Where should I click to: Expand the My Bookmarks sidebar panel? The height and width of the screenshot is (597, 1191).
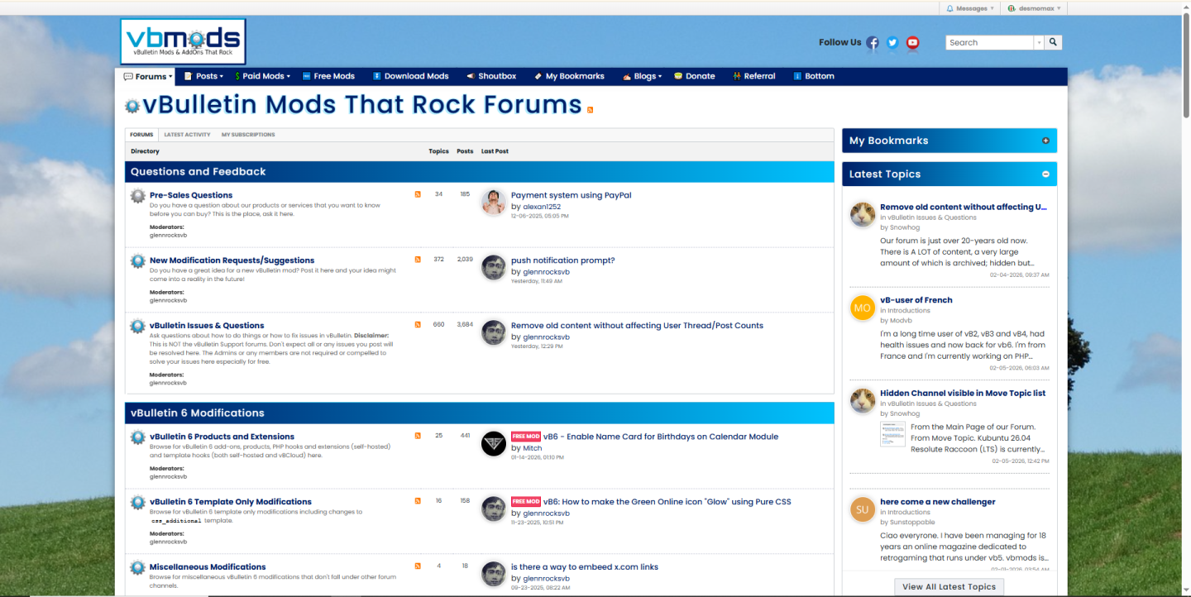1045,141
